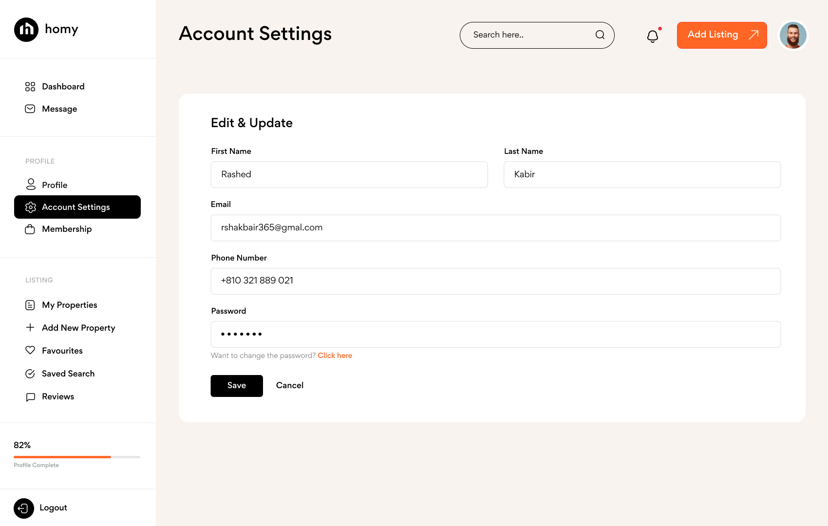Click the notification bell icon

[x=653, y=36]
